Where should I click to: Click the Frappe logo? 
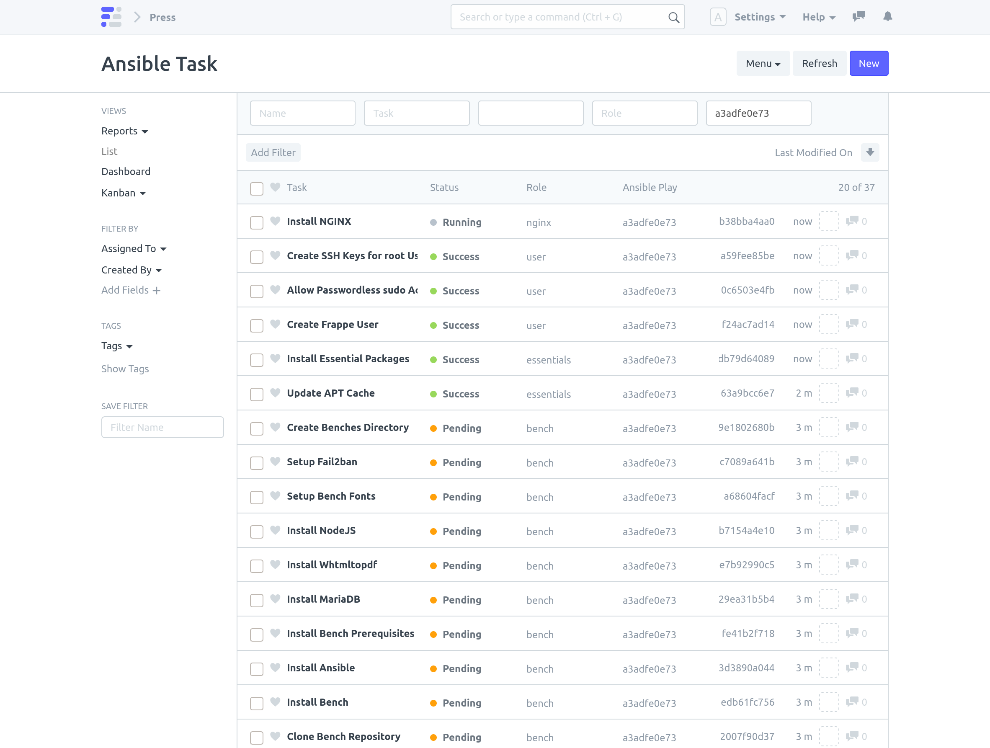(111, 17)
